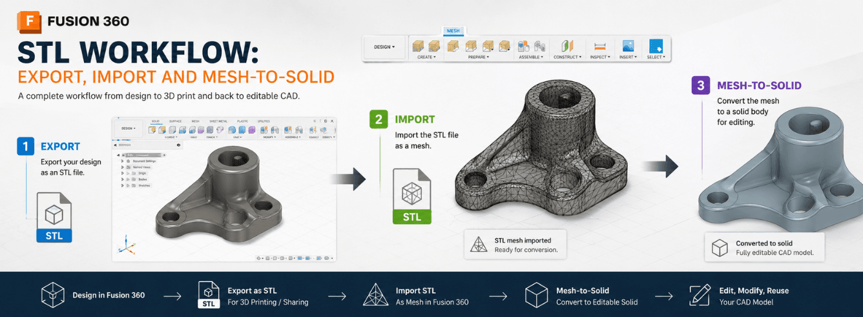
Task: Click the blue STL file icon under Export
Action: pyautogui.click(x=54, y=217)
